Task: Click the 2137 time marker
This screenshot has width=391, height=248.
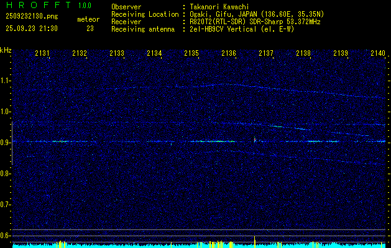Action: [266, 54]
